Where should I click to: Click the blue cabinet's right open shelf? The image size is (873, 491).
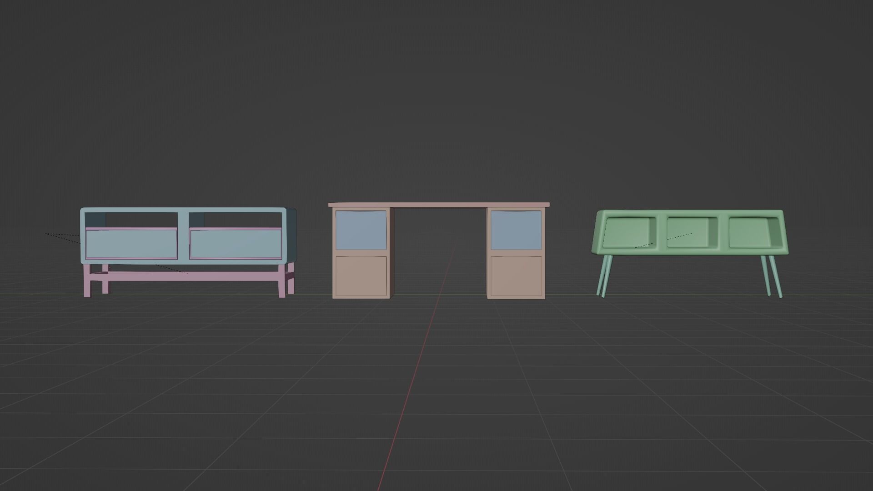pyautogui.click(x=235, y=220)
